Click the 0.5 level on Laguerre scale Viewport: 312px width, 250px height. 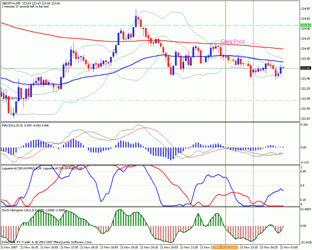(x=303, y=185)
